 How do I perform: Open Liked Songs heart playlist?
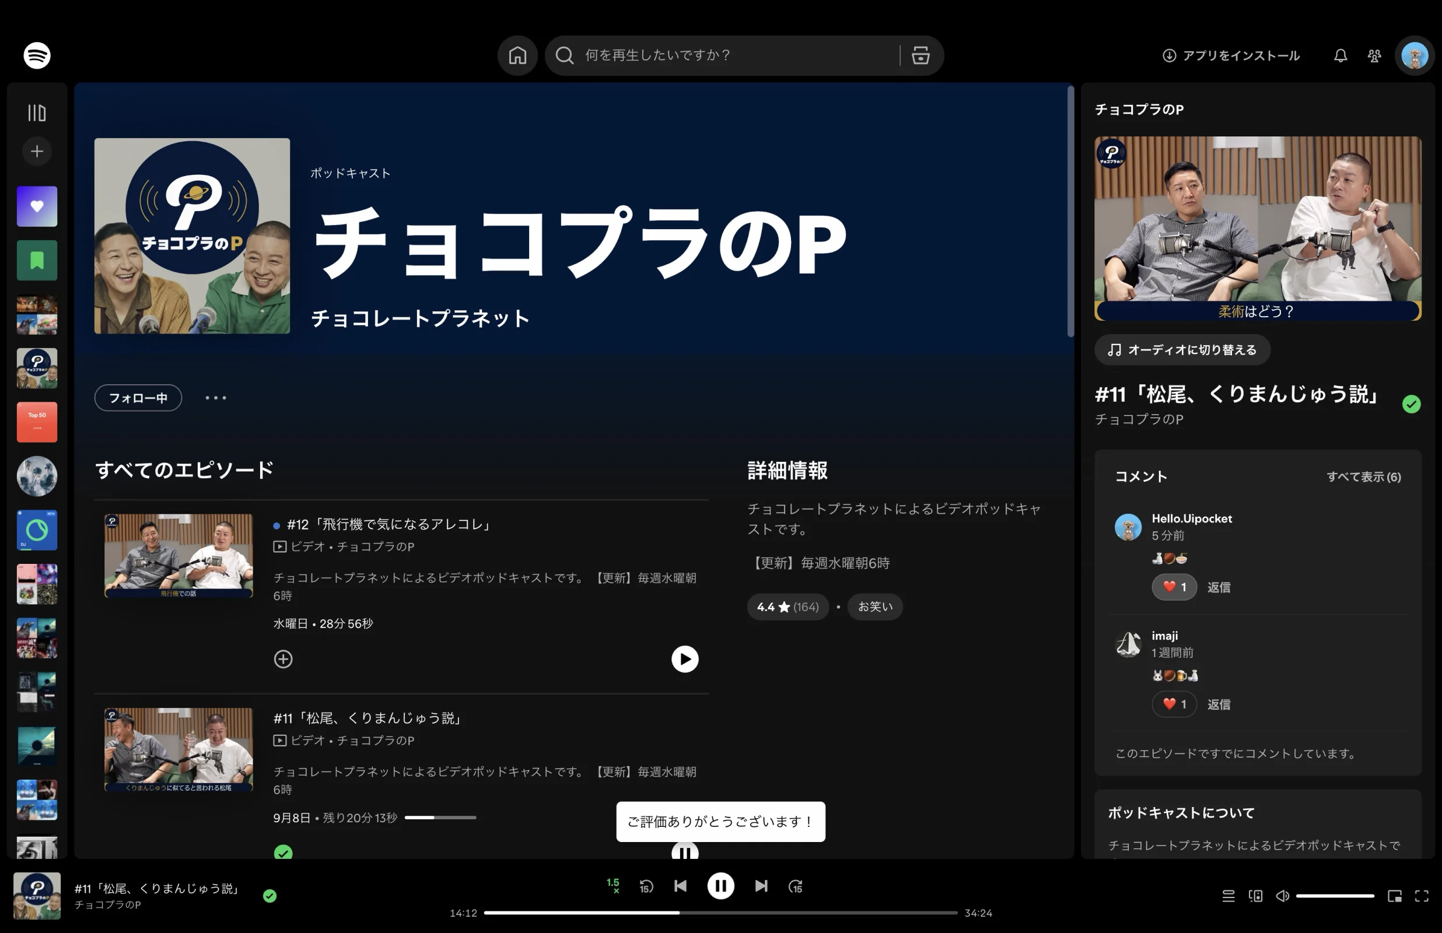tap(37, 206)
